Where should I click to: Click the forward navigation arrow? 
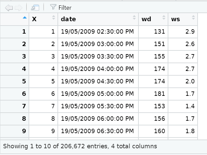[x=19, y=7]
